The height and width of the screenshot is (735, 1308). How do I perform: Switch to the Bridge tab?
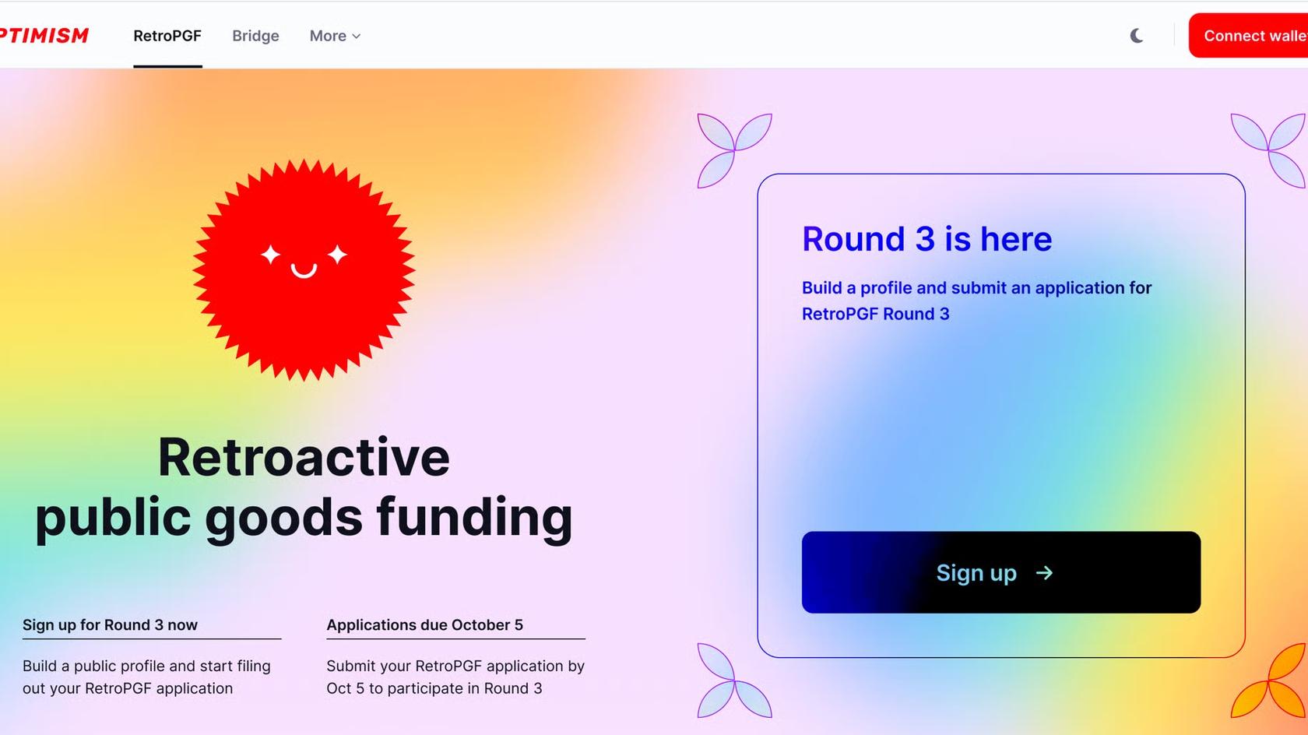255,36
